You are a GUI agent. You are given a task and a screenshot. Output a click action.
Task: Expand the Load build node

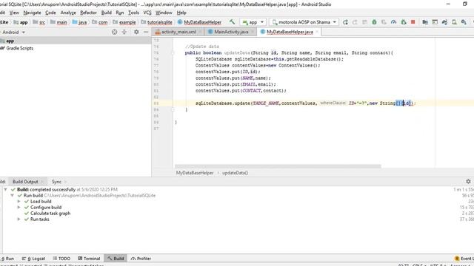(19, 201)
